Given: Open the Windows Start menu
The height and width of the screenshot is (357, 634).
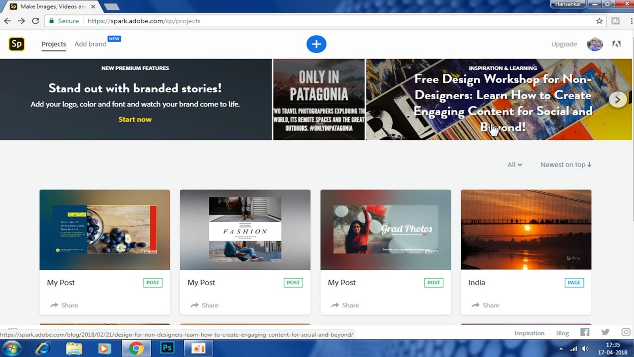Looking at the screenshot, I should (x=12, y=348).
